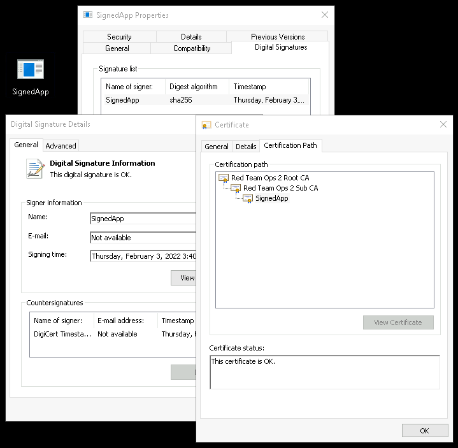The width and height of the screenshot is (458, 448).
Task: Switch to the Advanced tab
Action: pos(61,146)
